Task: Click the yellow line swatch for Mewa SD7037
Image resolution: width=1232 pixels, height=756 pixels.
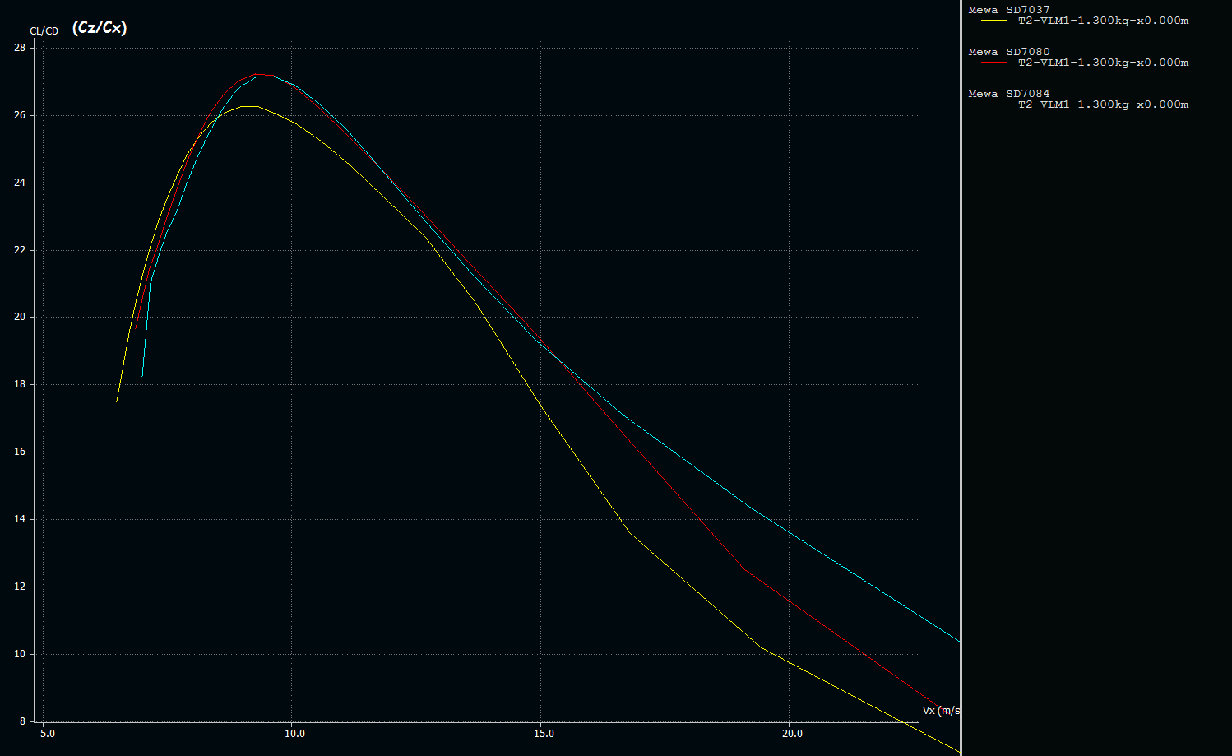Action: (x=993, y=21)
